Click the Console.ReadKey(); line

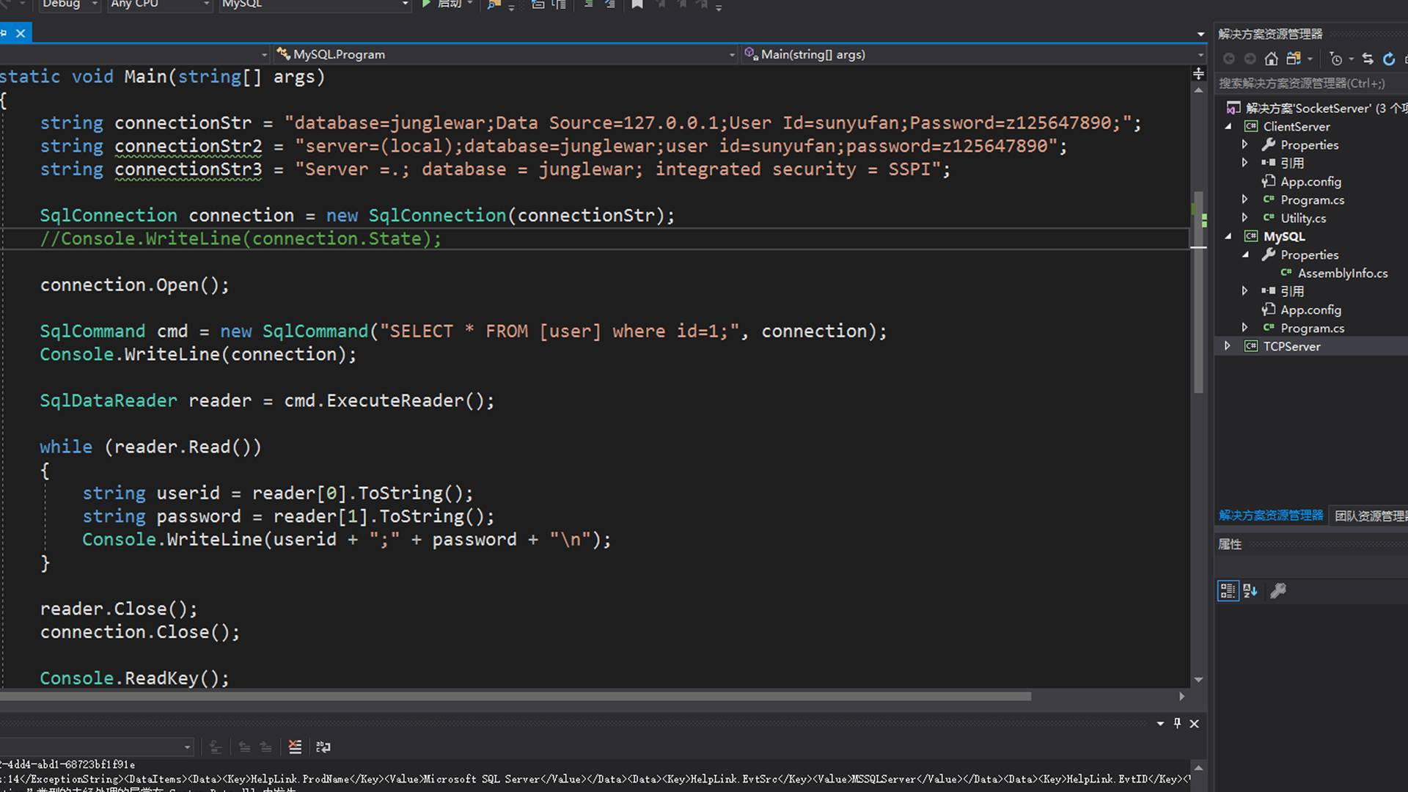135,678
